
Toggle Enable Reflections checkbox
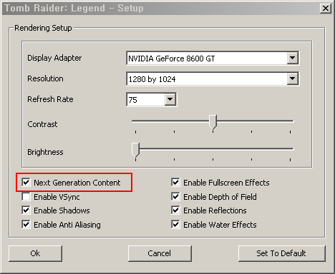pyautogui.click(x=175, y=210)
